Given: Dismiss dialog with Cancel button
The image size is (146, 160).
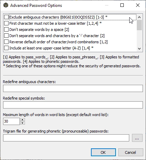Looking at the screenshot, I should 131,152.
